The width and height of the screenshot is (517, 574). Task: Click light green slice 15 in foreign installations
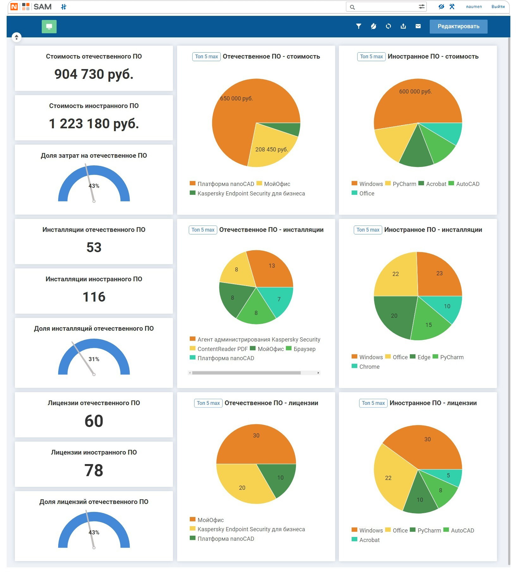pos(428,325)
